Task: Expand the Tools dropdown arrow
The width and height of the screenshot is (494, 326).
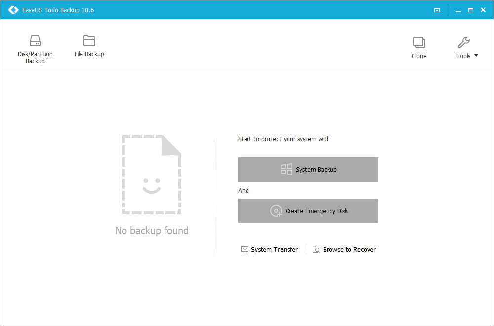Action: tap(476, 56)
